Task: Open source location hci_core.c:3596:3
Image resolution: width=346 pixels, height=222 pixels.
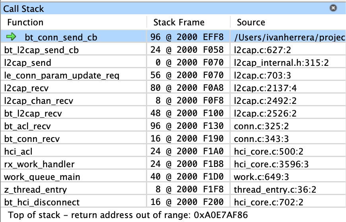Action: pyautogui.click(x=271, y=165)
